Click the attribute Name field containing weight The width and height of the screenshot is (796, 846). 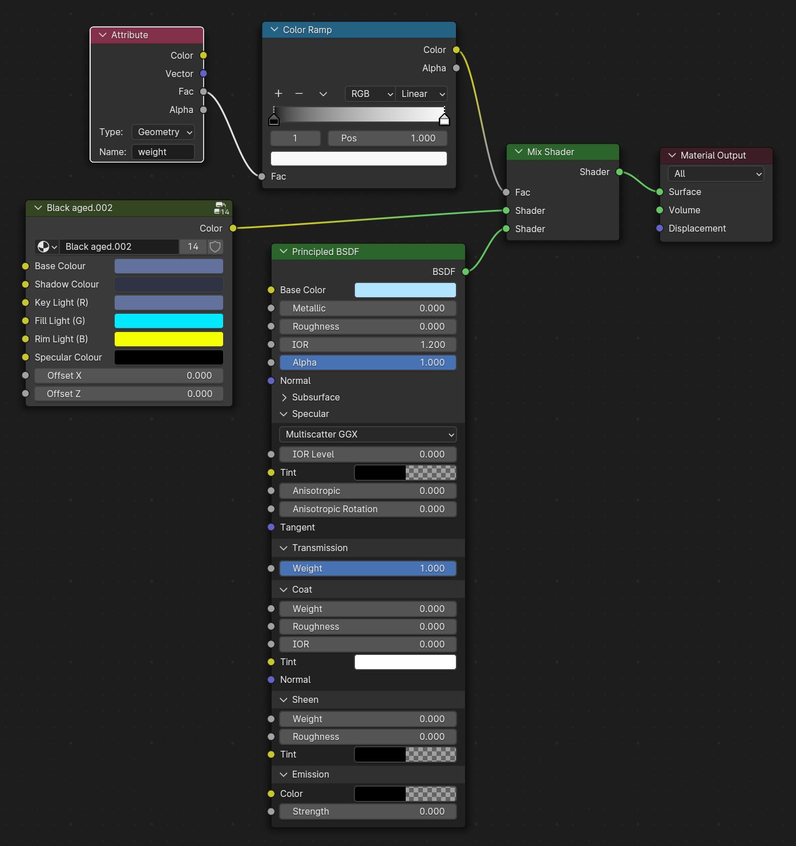(x=163, y=152)
